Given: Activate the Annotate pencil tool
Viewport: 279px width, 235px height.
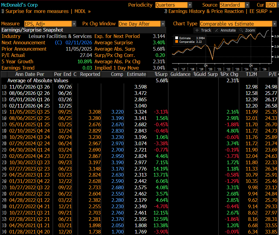Looking at the screenshot, I should click(x=225, y=30).
